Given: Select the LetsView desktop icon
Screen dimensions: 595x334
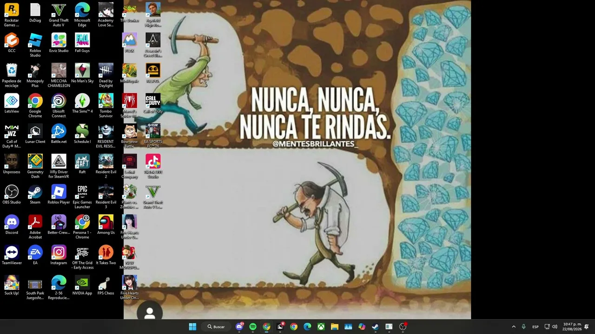Looking at the screenshot, I should point(12,103).
